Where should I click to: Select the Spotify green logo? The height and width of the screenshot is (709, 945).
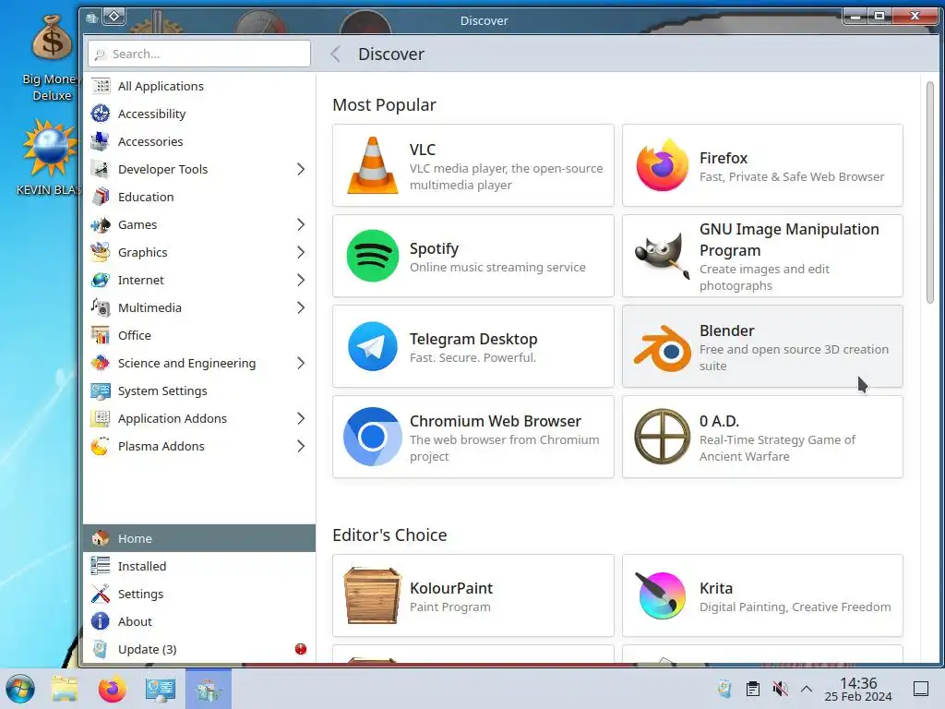[373, 256]
